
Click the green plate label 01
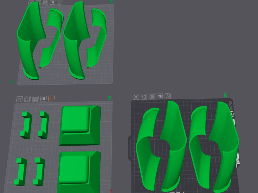click(109, 98)
